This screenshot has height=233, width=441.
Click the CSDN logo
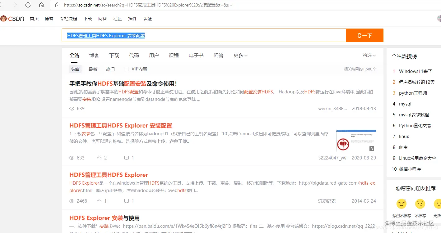click(12, 19)
